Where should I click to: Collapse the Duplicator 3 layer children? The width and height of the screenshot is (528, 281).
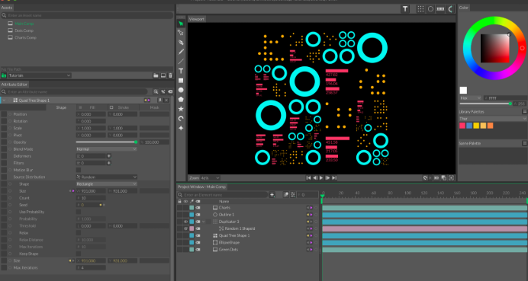pos(204,222)
